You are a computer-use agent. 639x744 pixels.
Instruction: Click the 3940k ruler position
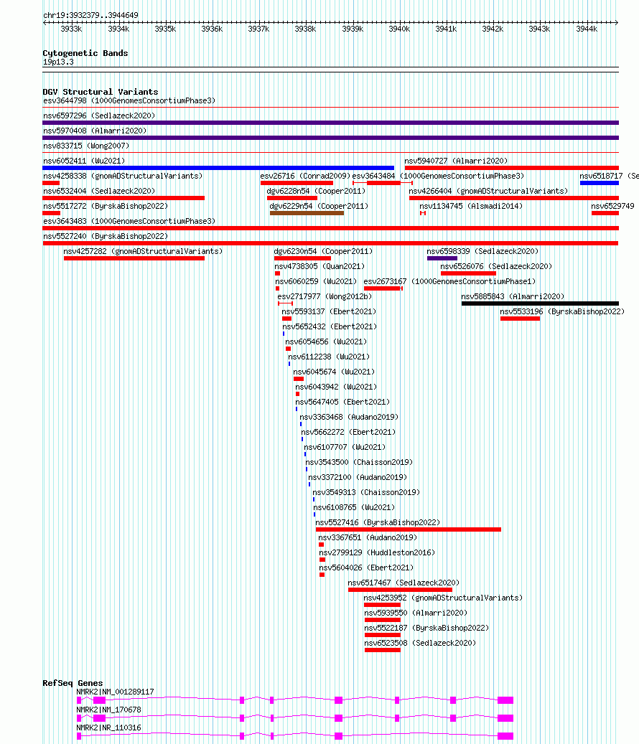[x=398, y=29]
